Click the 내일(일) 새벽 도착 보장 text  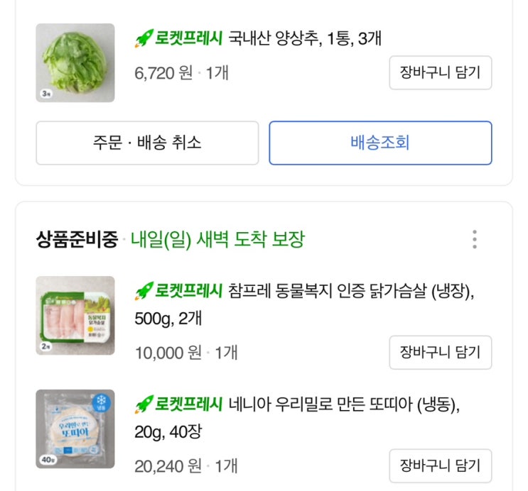[x=217, y=240]
